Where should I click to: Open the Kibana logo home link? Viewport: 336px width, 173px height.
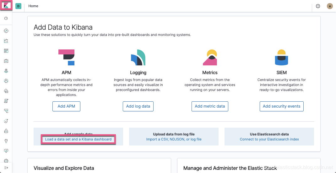[x=6, y=6]
